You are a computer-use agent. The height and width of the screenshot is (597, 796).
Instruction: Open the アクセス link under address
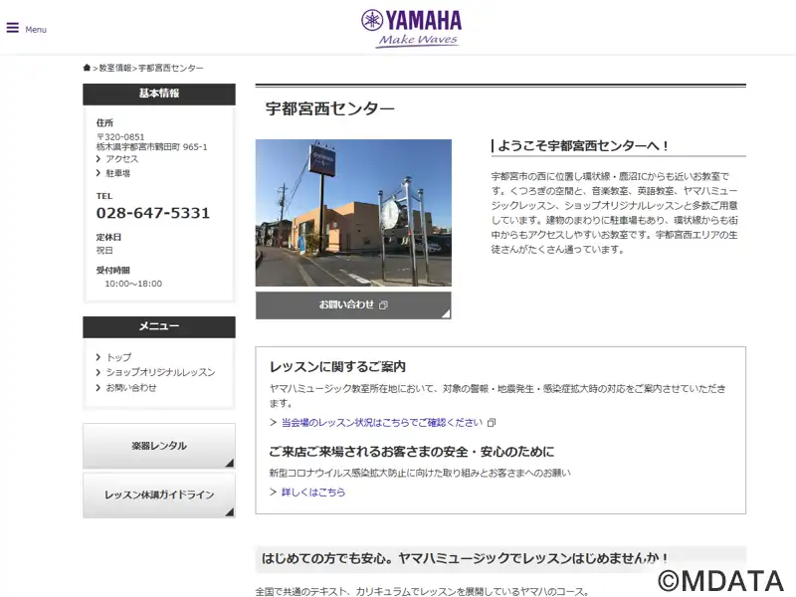coord(122,159)
